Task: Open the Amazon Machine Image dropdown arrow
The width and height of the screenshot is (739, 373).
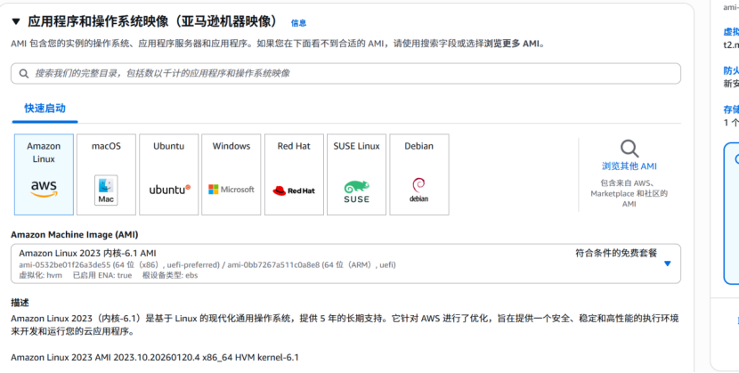Action: [x=667, y=264]
